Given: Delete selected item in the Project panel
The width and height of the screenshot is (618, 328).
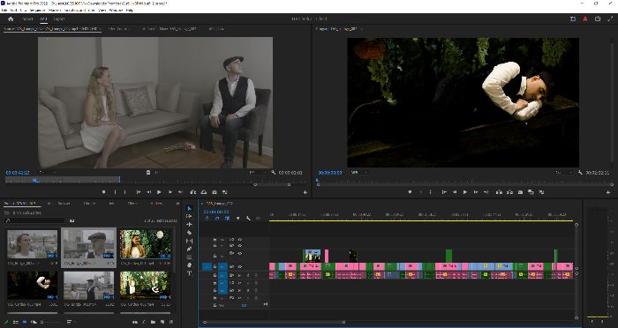Looking at the screenshot, I should (x=171, y=322).
